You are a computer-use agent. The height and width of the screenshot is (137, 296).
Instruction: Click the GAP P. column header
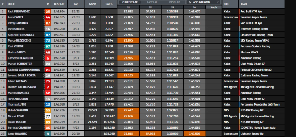click(x=92, y=4)
